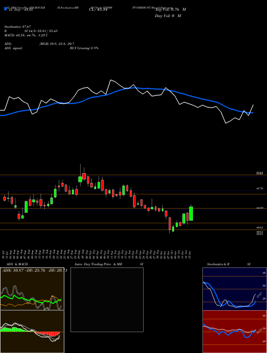Image resolution: width=267 pixels, height=353 pixels.
Task: Click the 'CL: 45.34' close value
Action: click(x=97, y=10)
